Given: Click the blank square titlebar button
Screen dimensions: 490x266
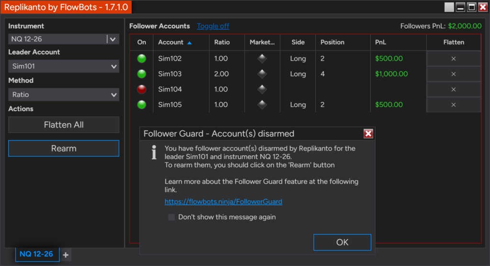Looking at the screenshot, I should [x=449, y=7].
